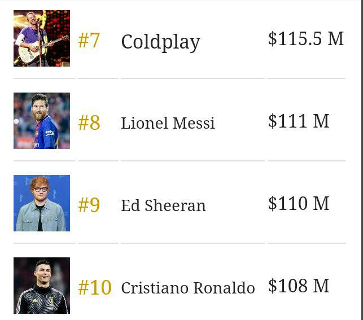363x320 pixels.
Task: Open the Coldplay concert thumbnail
Action: (42, 38)
